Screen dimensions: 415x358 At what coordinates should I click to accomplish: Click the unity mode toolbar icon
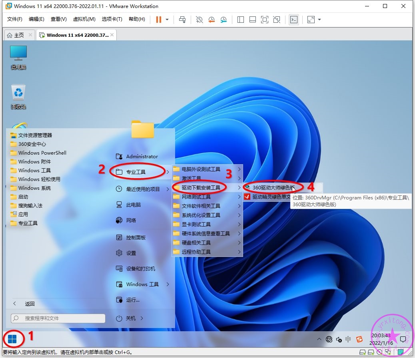(277, 20)
